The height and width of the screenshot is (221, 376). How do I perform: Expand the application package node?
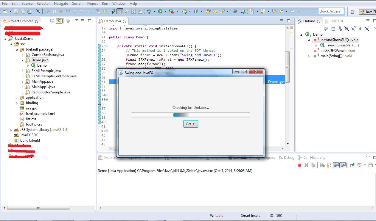click(17, 98)
